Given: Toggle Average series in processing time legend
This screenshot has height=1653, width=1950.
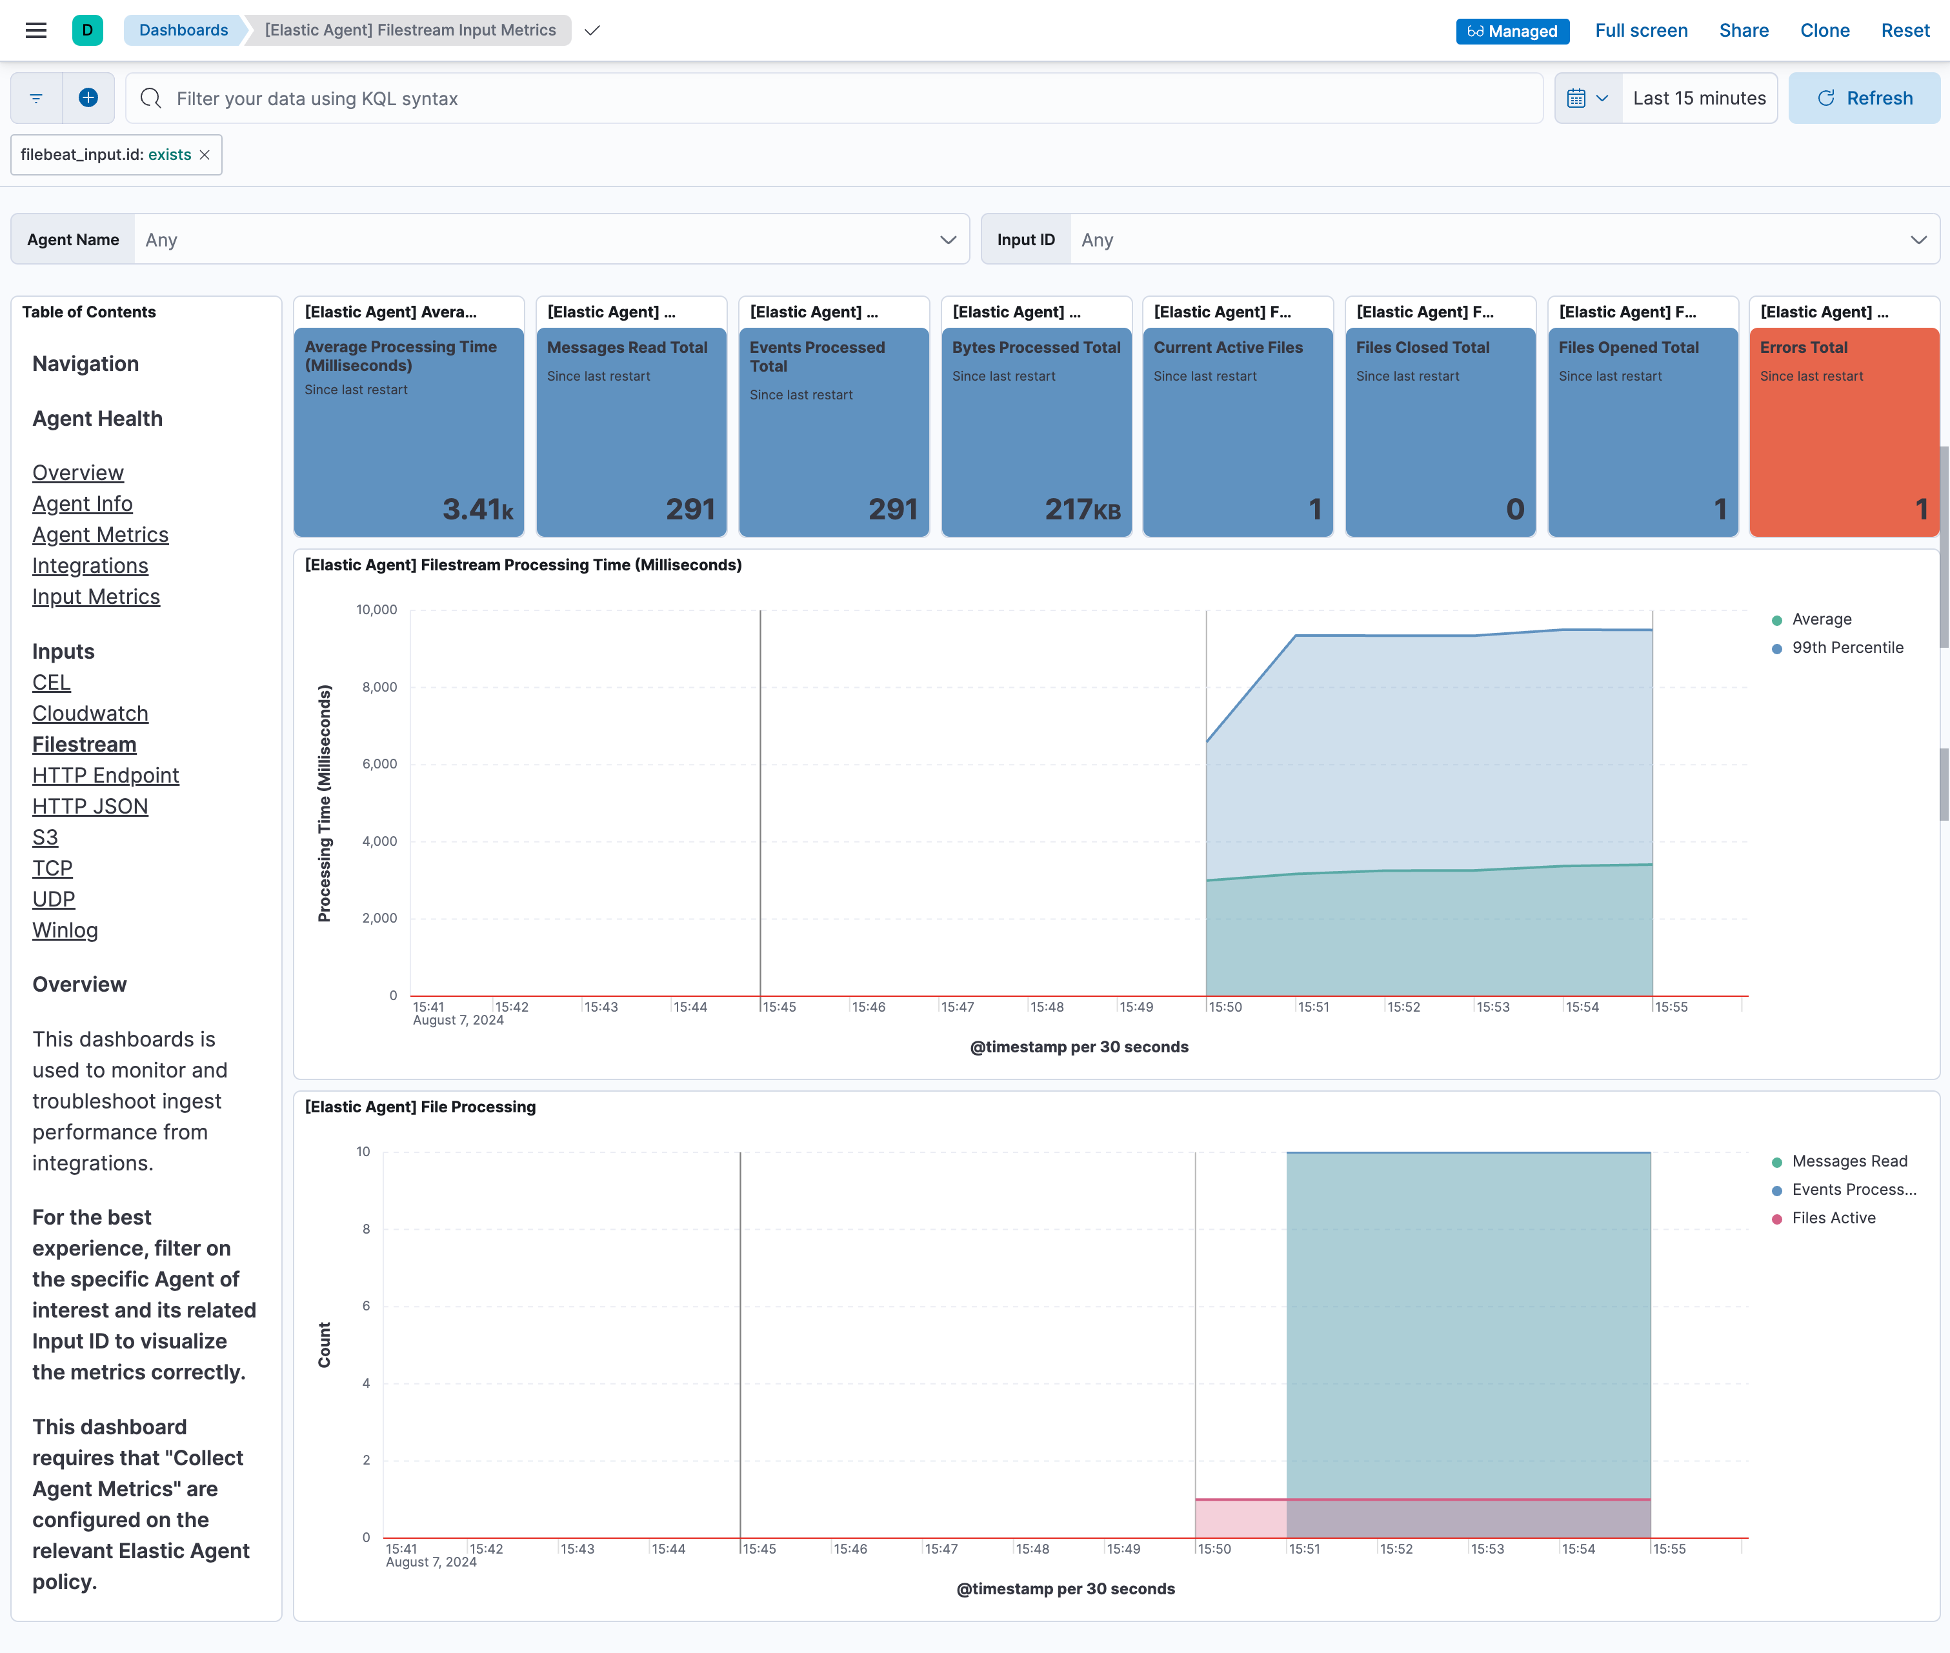Looking at the screenshot, I should [x=1821, y=619].
